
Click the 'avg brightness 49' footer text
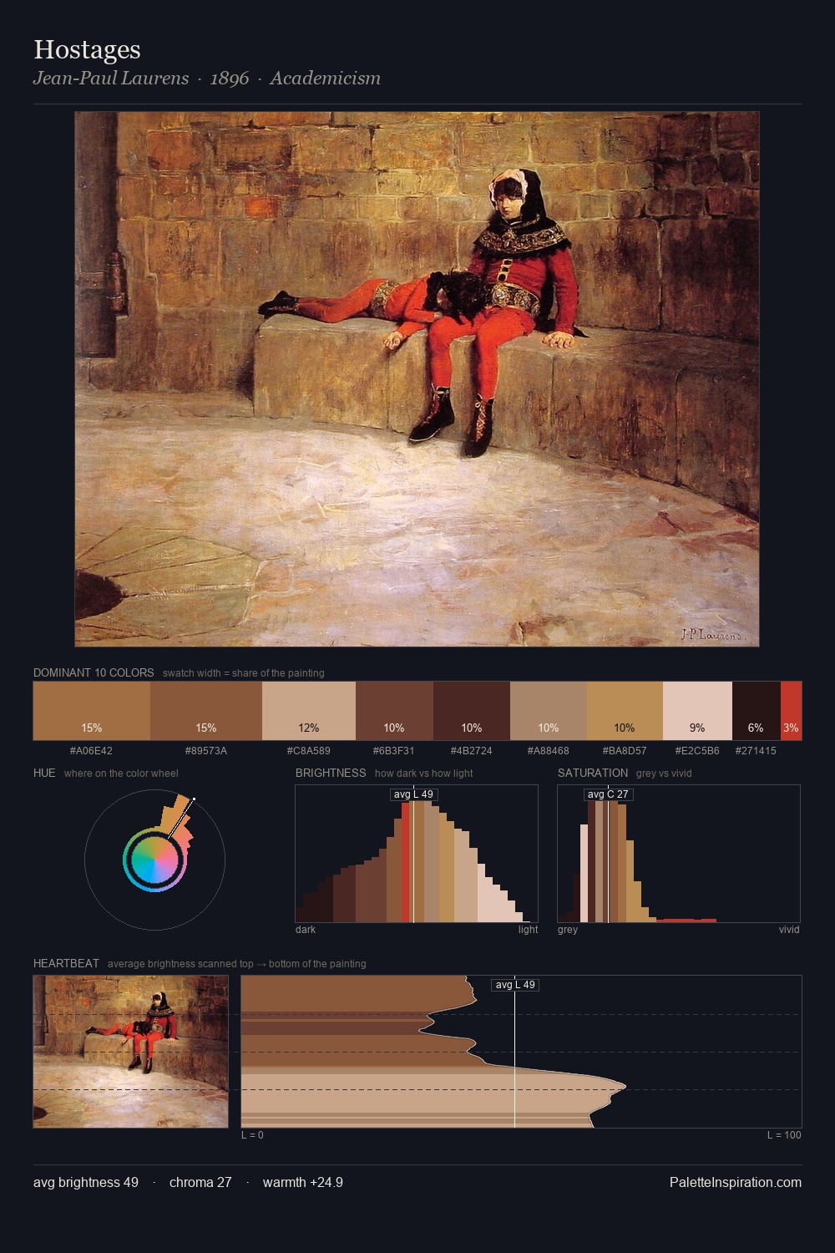click(86, 1182)
